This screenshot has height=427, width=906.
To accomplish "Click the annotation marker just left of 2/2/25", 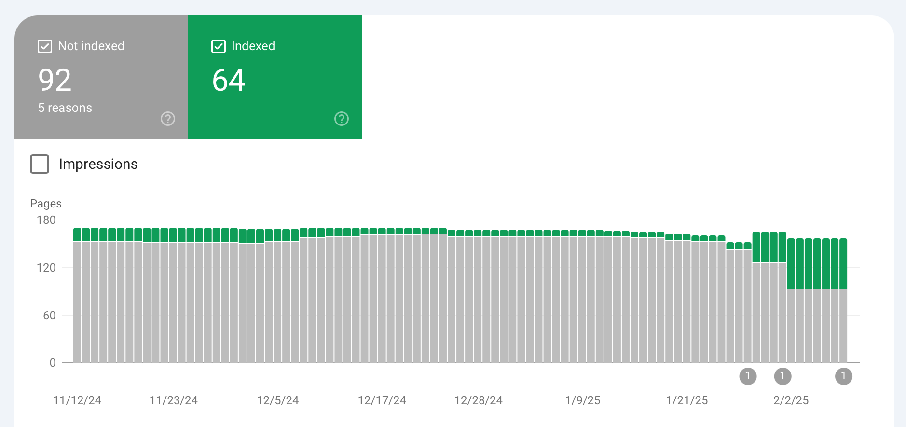I will (782, 376).
